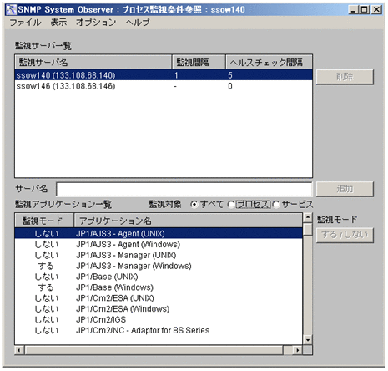388x371 pixels.
Task: Select JP1/Base (UNIX) row
Action: pos(159,277)
